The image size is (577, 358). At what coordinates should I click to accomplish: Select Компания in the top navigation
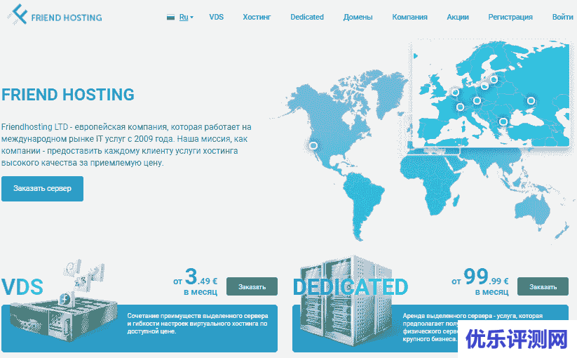409,17
